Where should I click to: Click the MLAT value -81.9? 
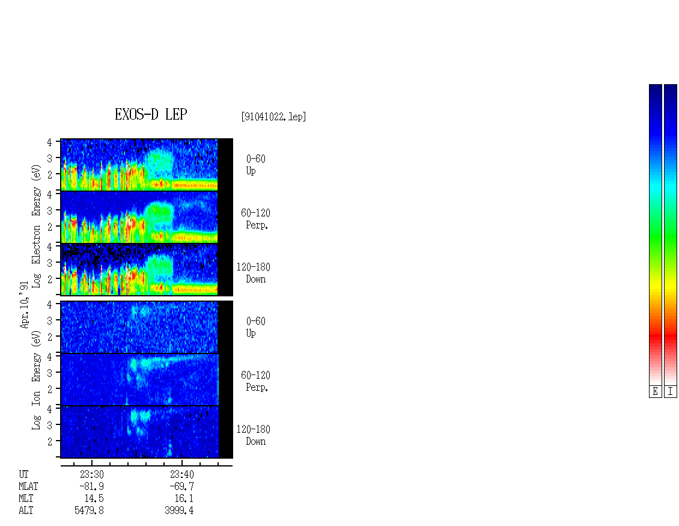coord(91,486)
